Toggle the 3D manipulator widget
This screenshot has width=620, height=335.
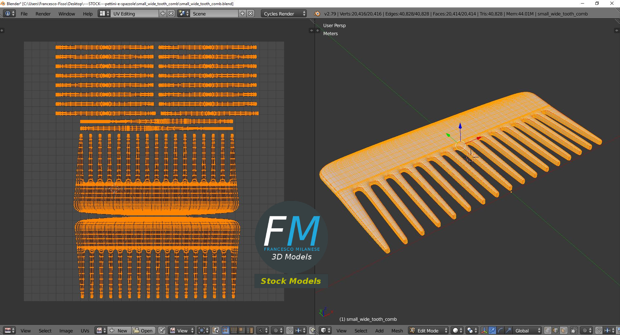point(484,330)
